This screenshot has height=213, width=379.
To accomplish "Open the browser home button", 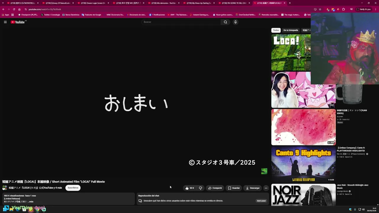I will [19, 9].
